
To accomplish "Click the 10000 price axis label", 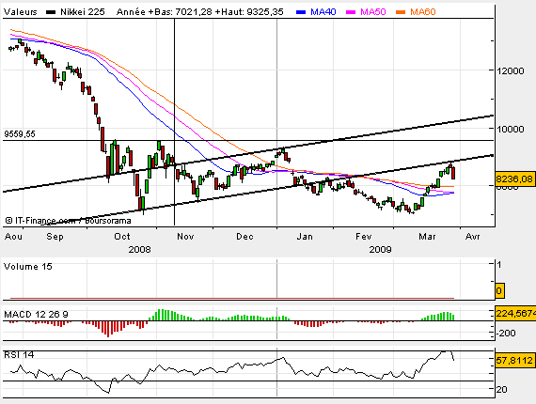I will pos(511,129).
